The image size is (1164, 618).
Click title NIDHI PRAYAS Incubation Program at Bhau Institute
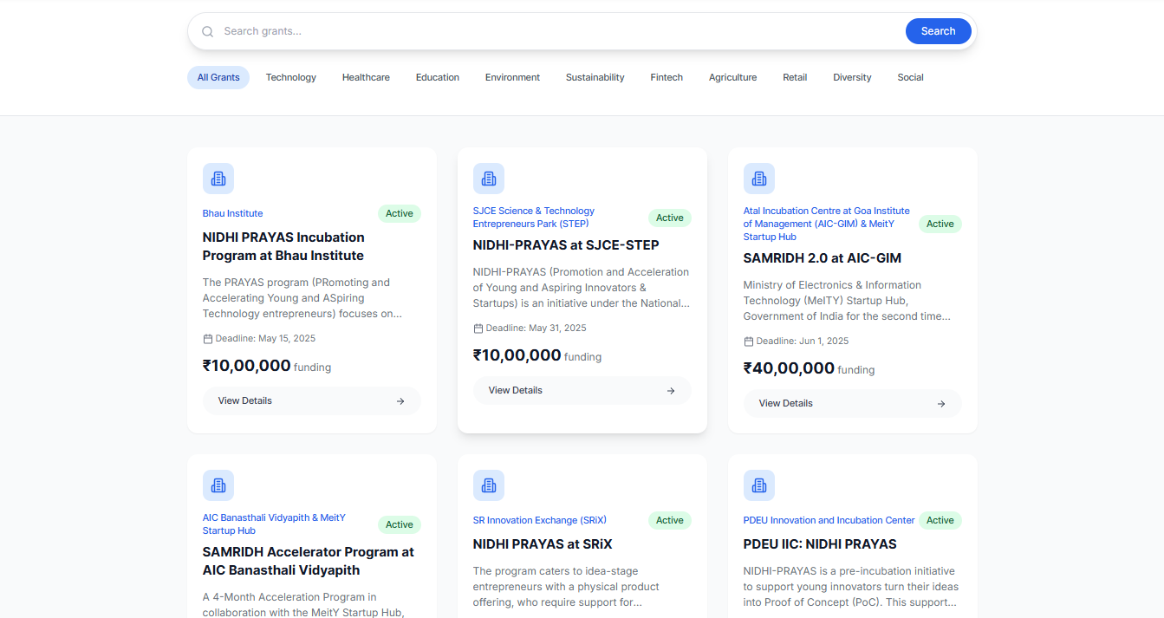click(283, 247)
